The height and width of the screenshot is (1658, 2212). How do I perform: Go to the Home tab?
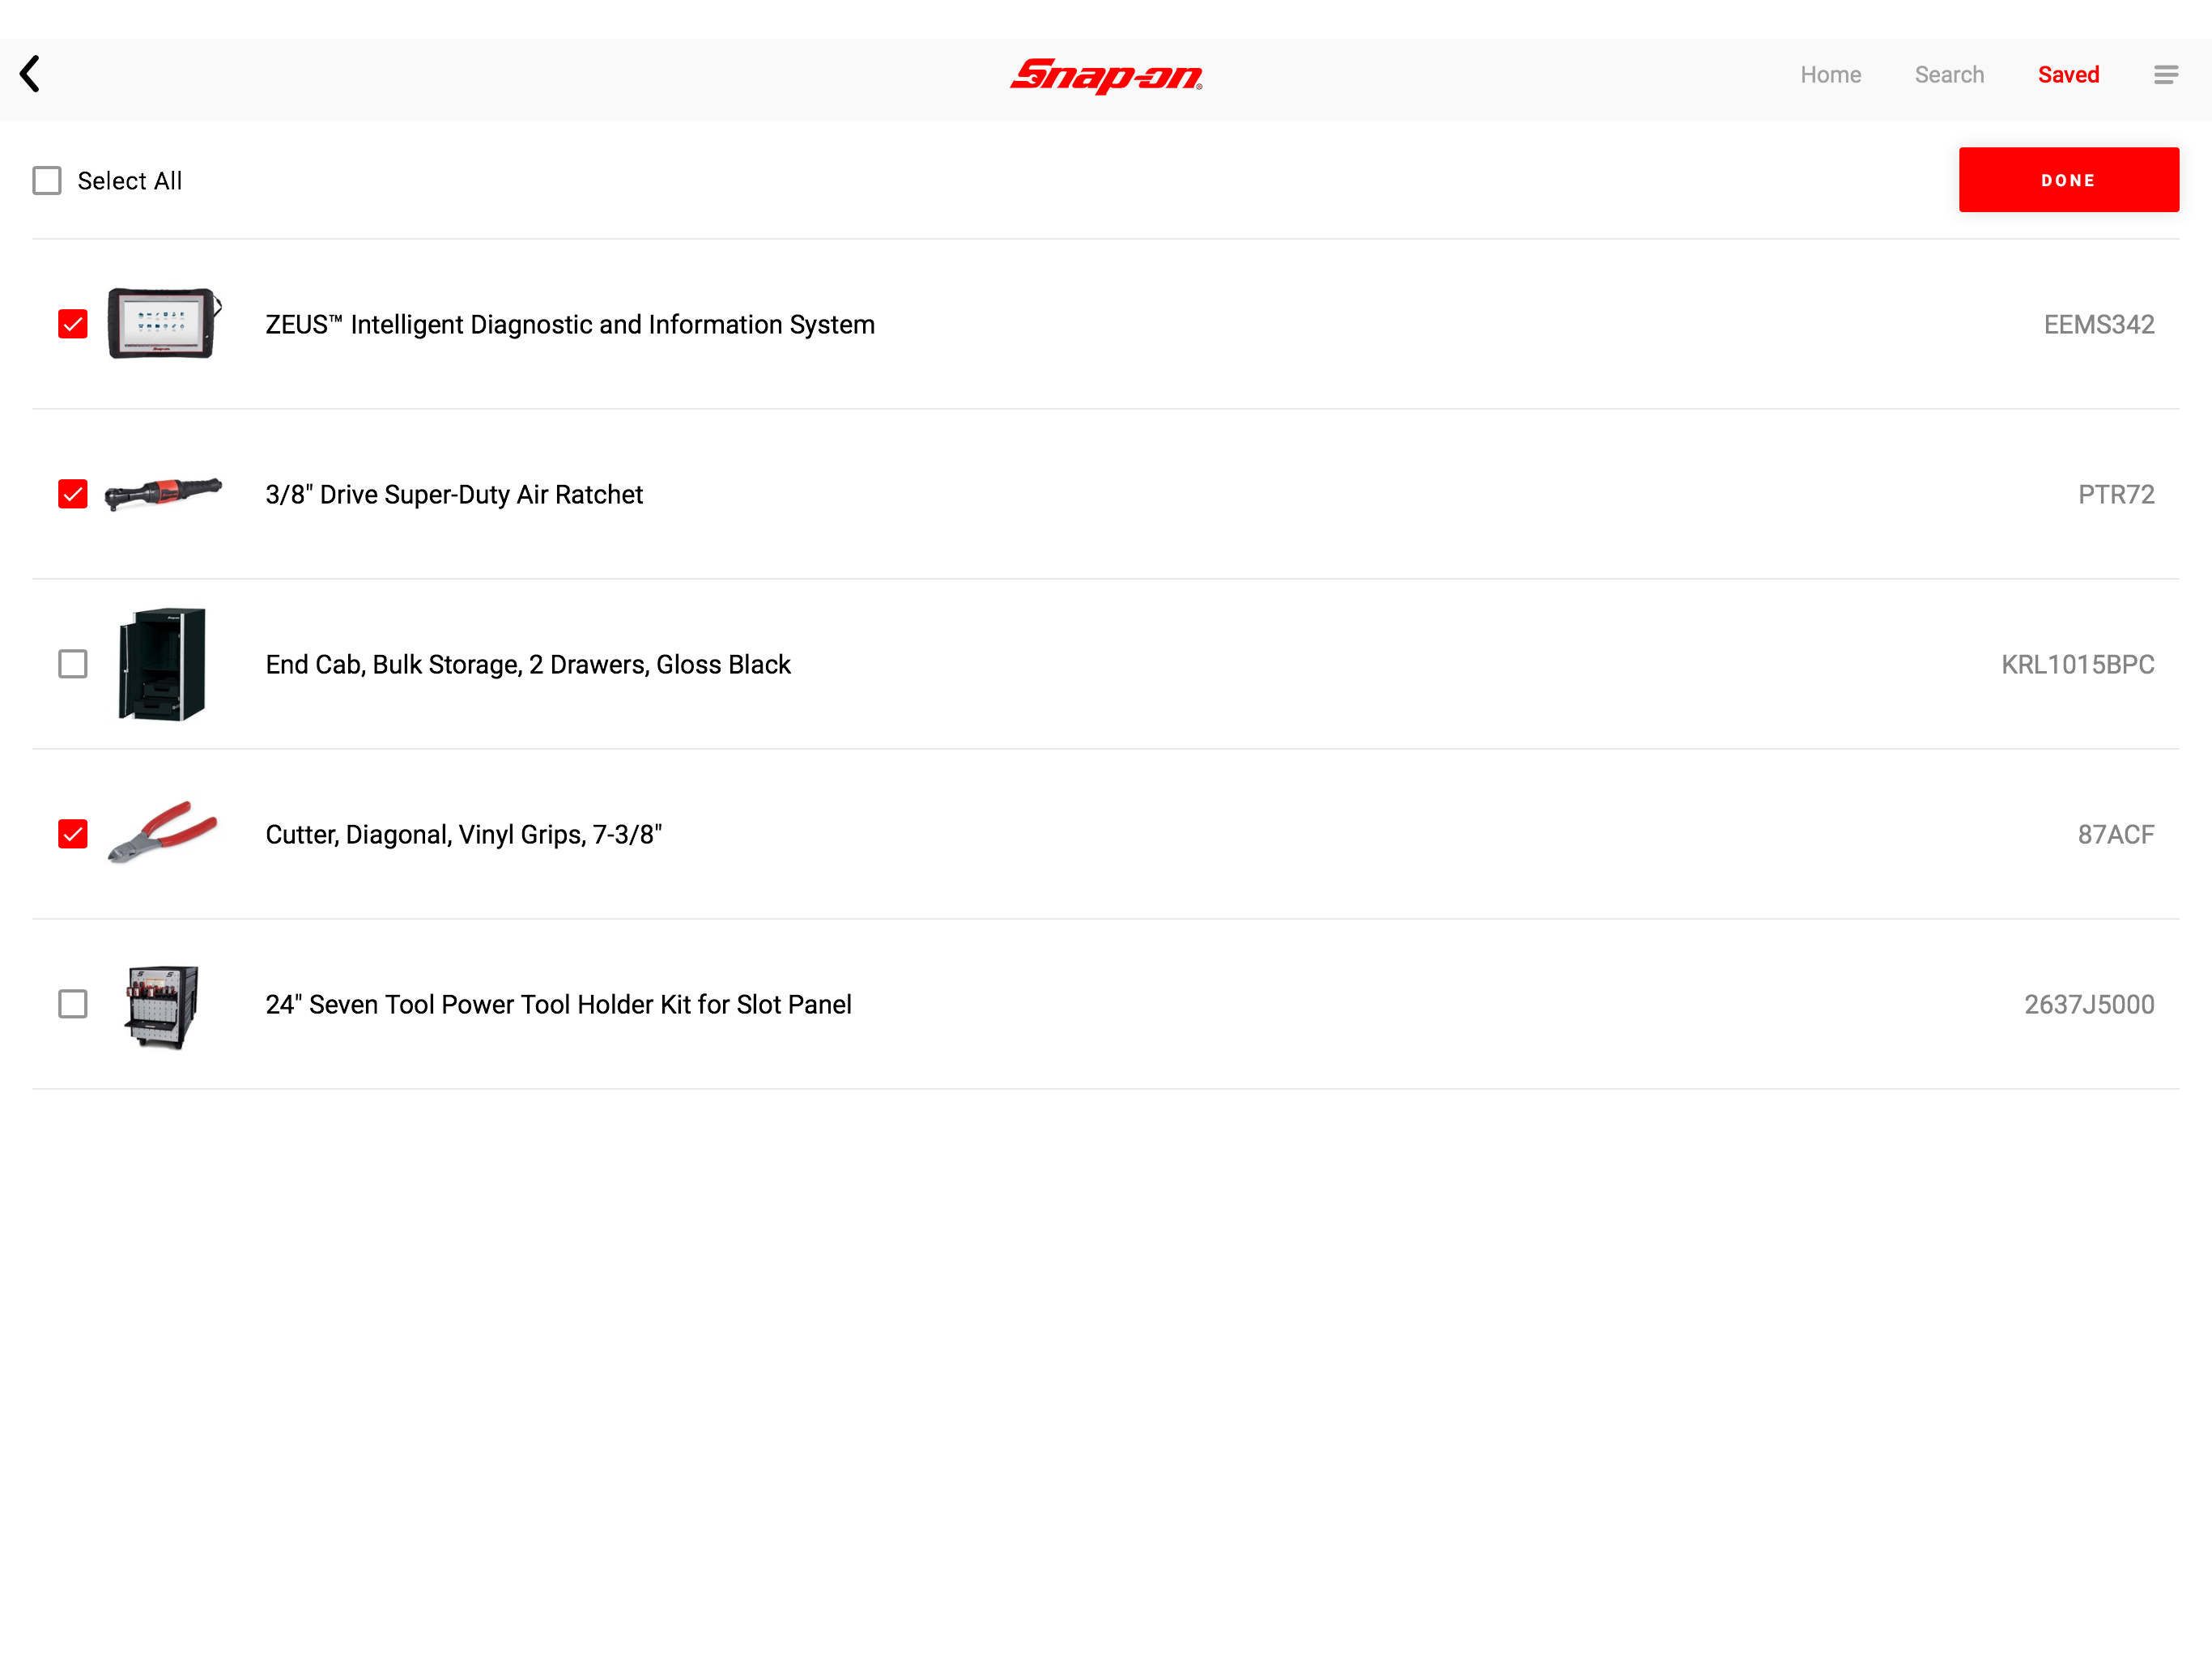point(1830,75)
